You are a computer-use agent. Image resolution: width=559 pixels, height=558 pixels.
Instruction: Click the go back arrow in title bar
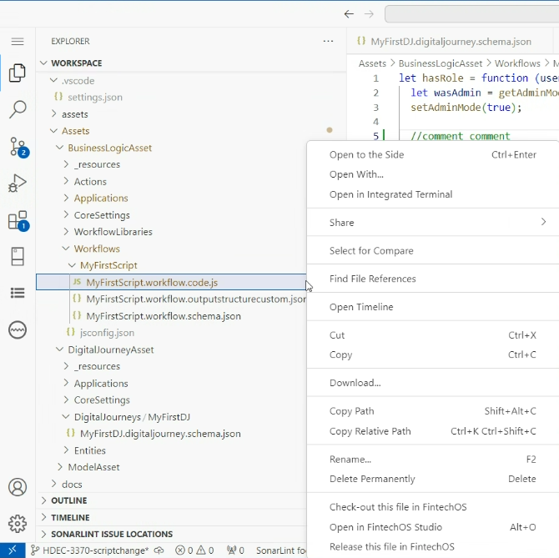coord(350,14)
